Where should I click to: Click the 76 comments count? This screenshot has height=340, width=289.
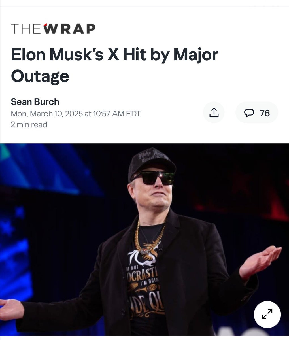pyautogui.click(x=265, y=113)
